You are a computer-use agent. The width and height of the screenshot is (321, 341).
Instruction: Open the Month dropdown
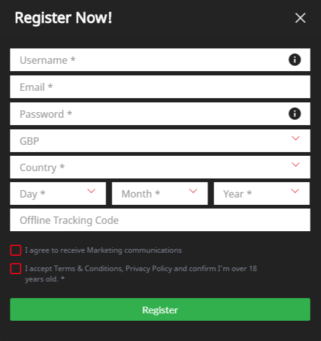coord(160,194)
